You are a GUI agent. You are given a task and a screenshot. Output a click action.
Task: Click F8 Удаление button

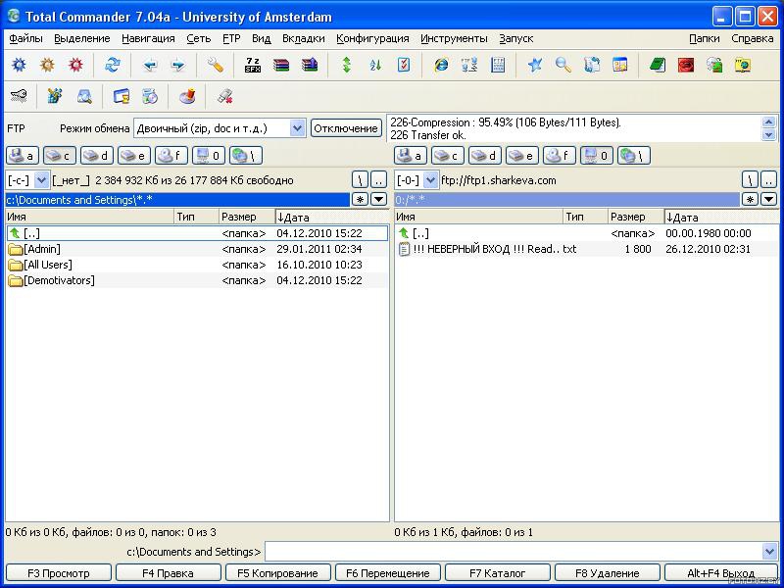point(607,573)
